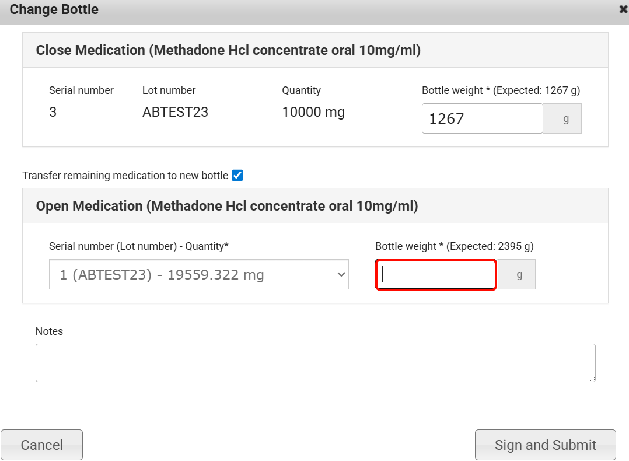
Task: Click the 10000 mg quantity value
Action: [313, 112]
